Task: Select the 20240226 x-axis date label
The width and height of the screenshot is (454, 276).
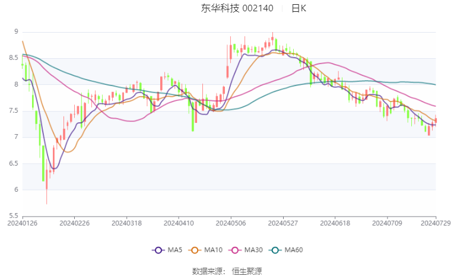Action: click(74, 223)
